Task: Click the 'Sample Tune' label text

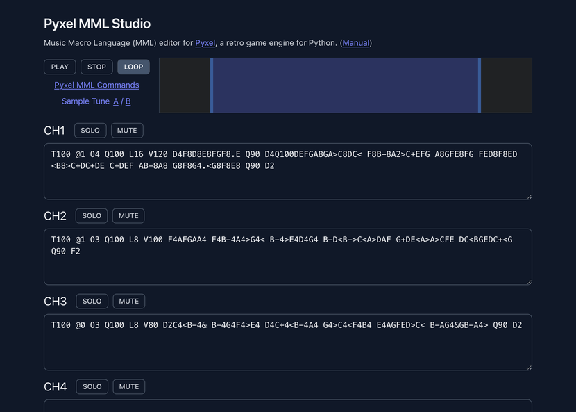Action: [x=85, y=101]
